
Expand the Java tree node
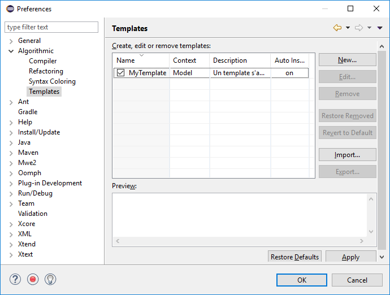[x=11, y=143]
